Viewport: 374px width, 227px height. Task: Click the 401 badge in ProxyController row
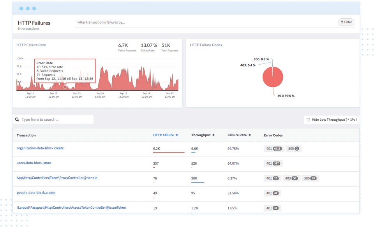272,178
